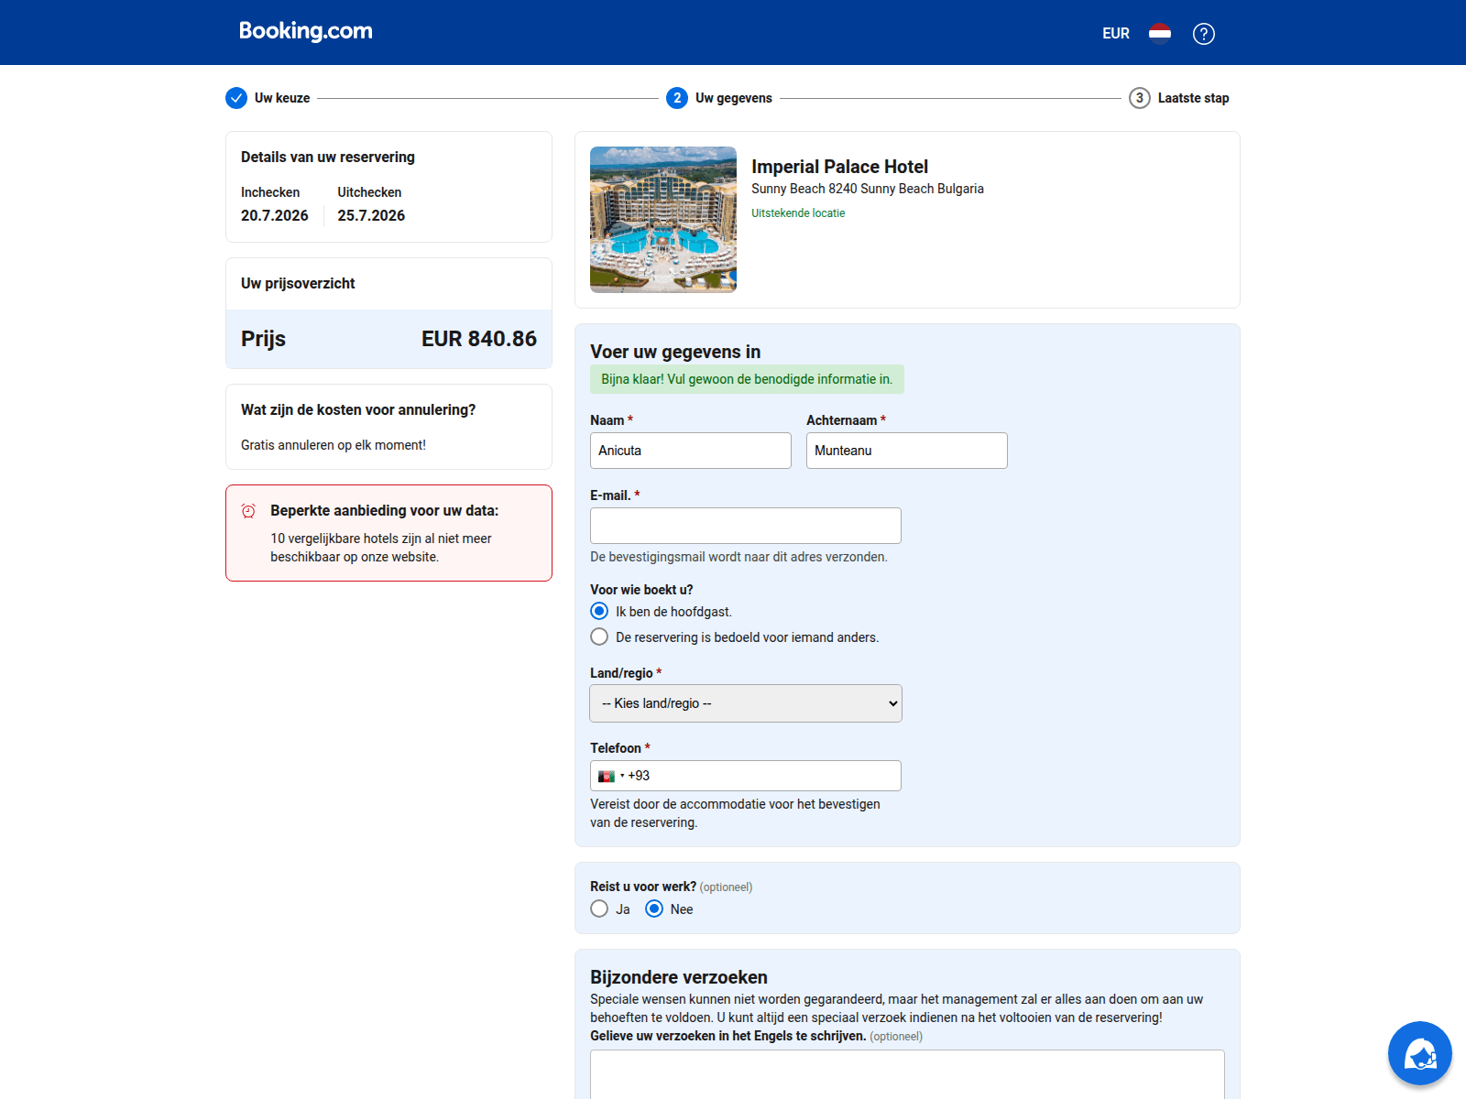Screen dimensions: 1466x1099
Task: Open the Netherlands flag language selector
Action: [1160, 34]
